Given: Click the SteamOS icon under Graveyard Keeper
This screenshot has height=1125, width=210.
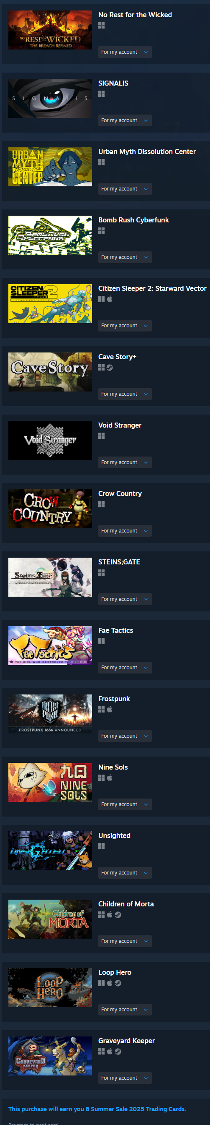Looking at the screenshot, I should 118,1052.
